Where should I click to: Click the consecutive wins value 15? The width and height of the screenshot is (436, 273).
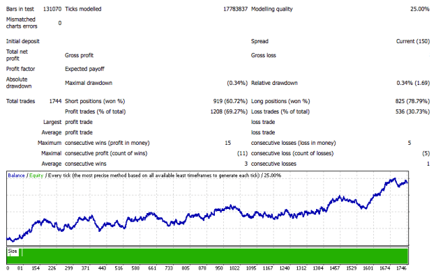pyautogui.click(x=227, y=143)
